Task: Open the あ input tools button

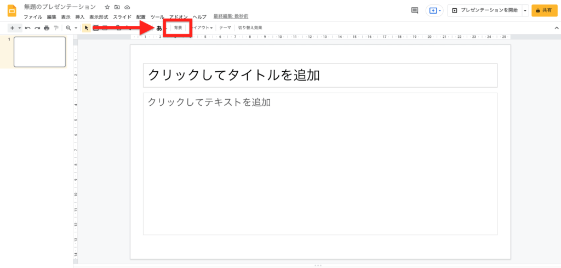Action: click(159, 28)
